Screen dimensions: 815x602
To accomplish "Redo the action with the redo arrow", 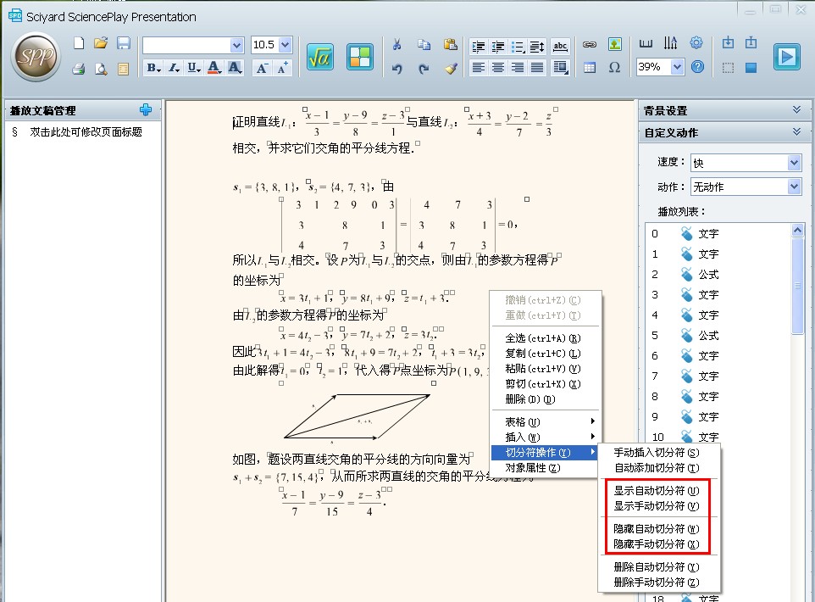I will click(x=424, y=68).
